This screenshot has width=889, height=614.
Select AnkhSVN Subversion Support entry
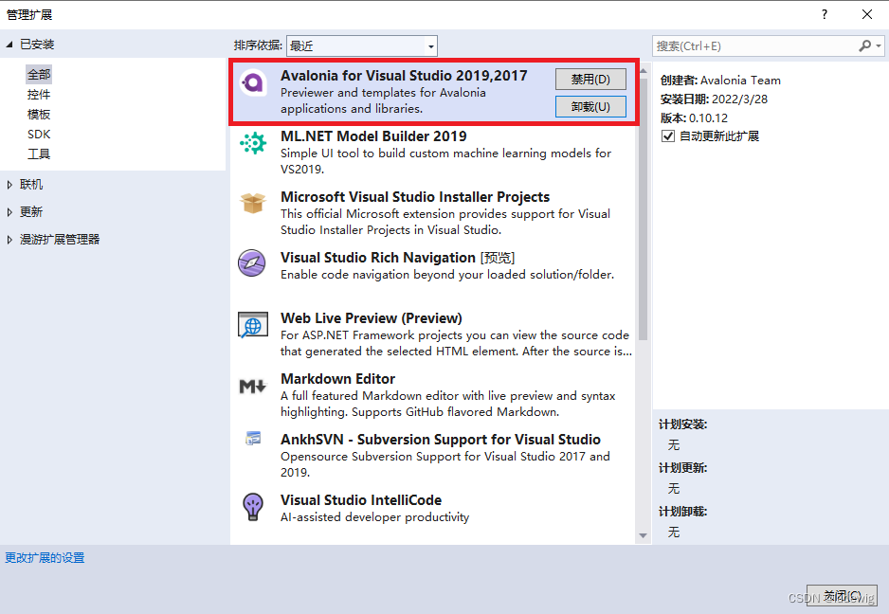point(433,455)
